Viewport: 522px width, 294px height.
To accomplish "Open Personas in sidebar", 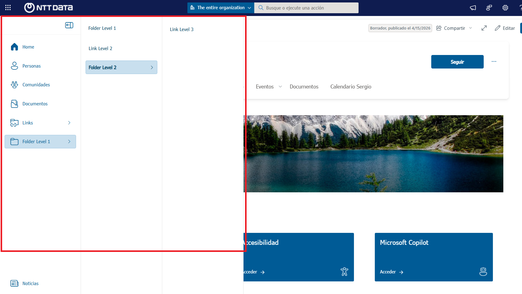I will (x=40, y=66).
